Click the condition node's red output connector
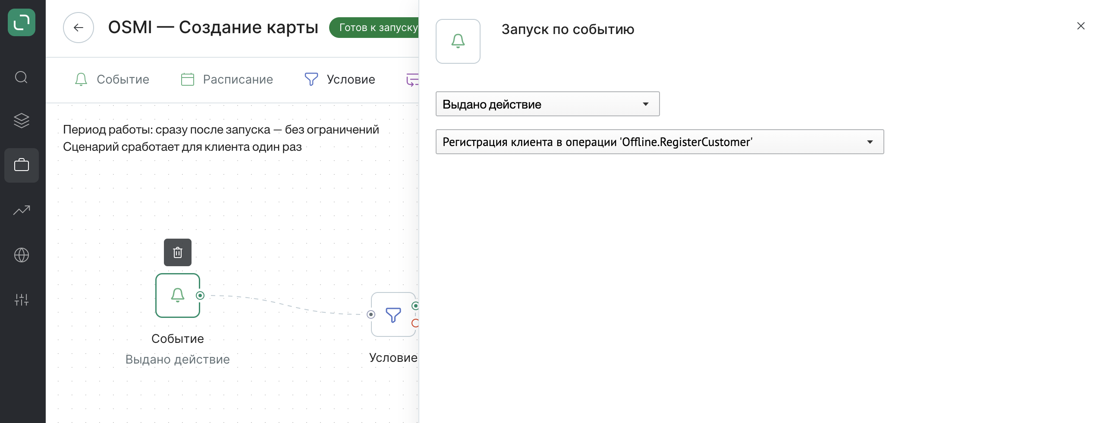Viewport: 1106px width, 423px height. [415, 323]
